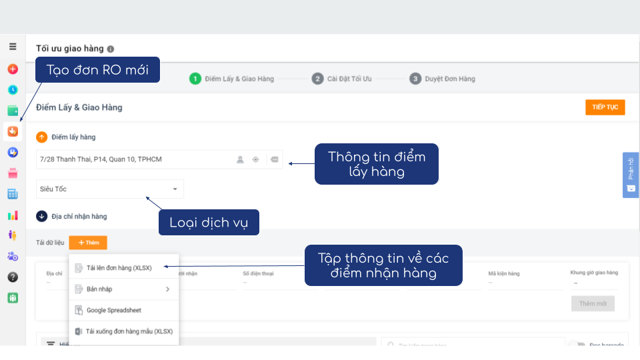Open the user settings sidebar icon
This screenshot has height=360, width=640.
[13, 256]
